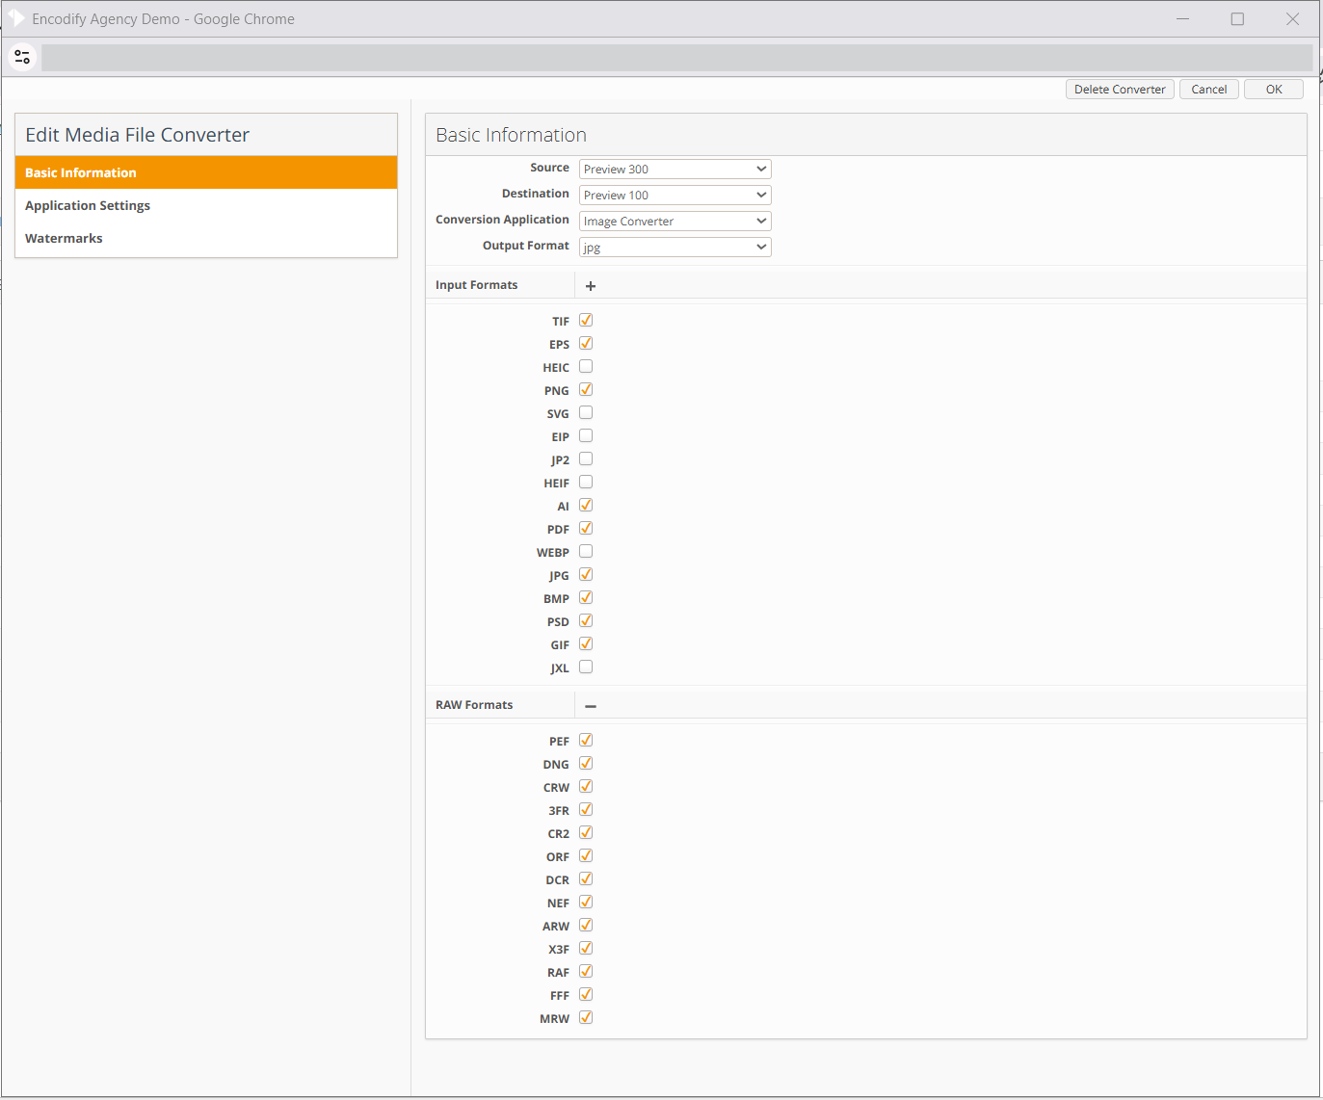Uncheck the BMP input format
Viewport: 1323px width, 1100px height.
(586, 597)
